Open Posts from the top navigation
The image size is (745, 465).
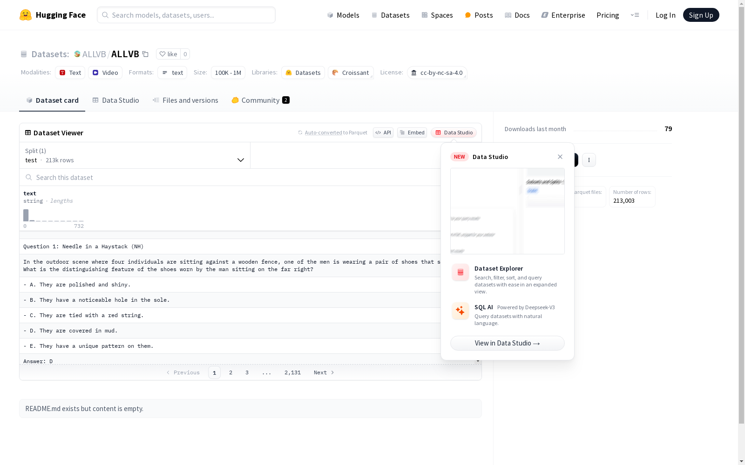(x=479, y=15)
